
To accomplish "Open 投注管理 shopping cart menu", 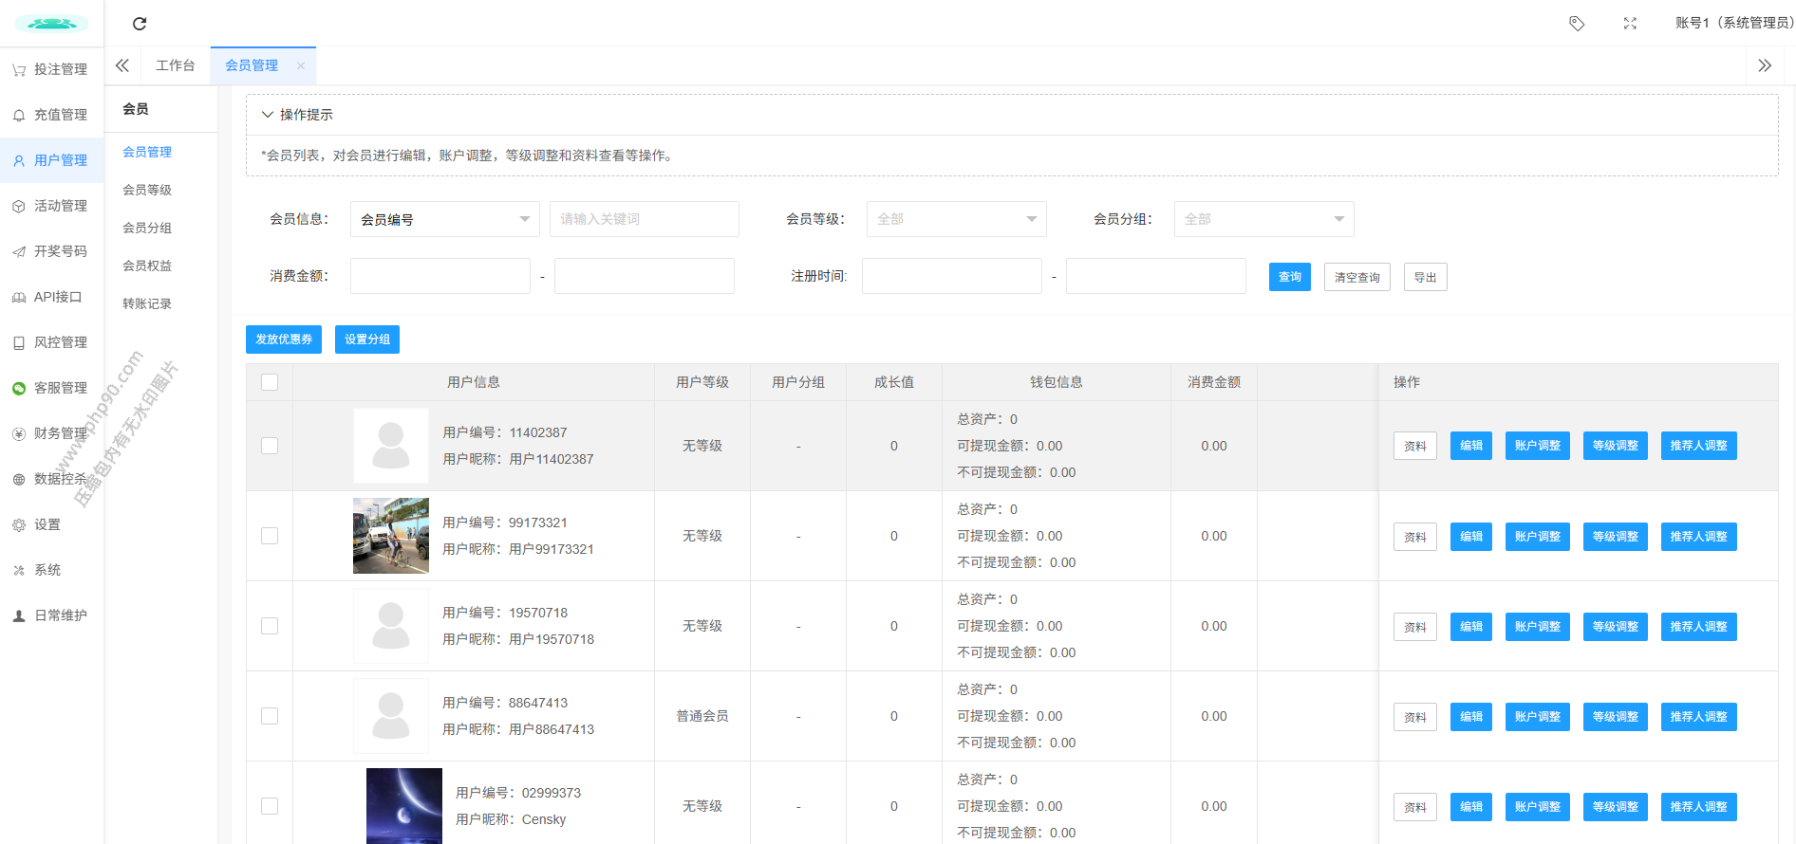I will 51,69.
